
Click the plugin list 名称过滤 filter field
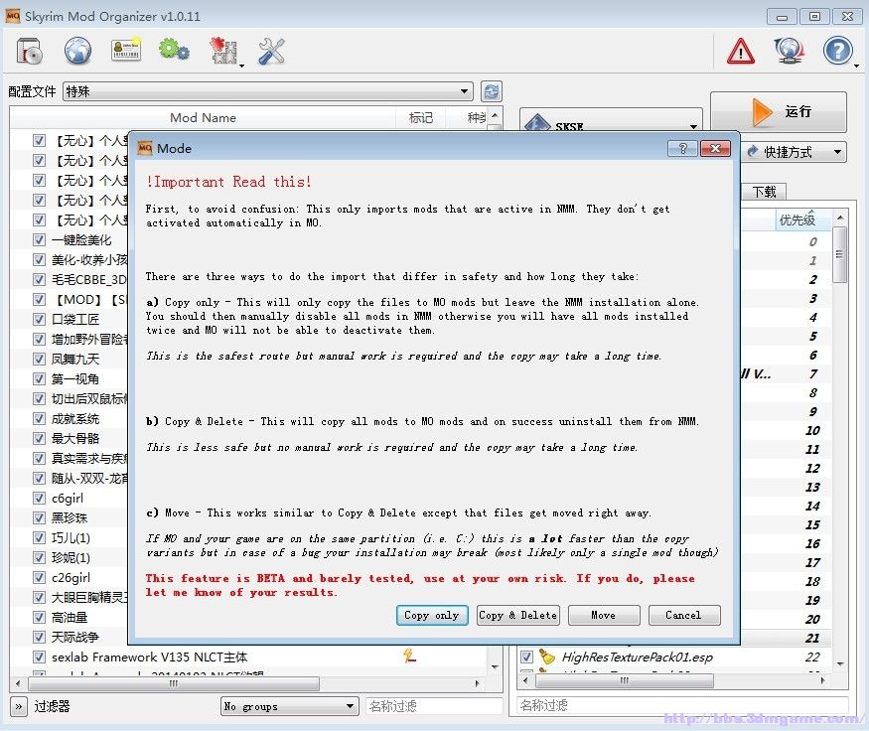(x=682, y=705)
